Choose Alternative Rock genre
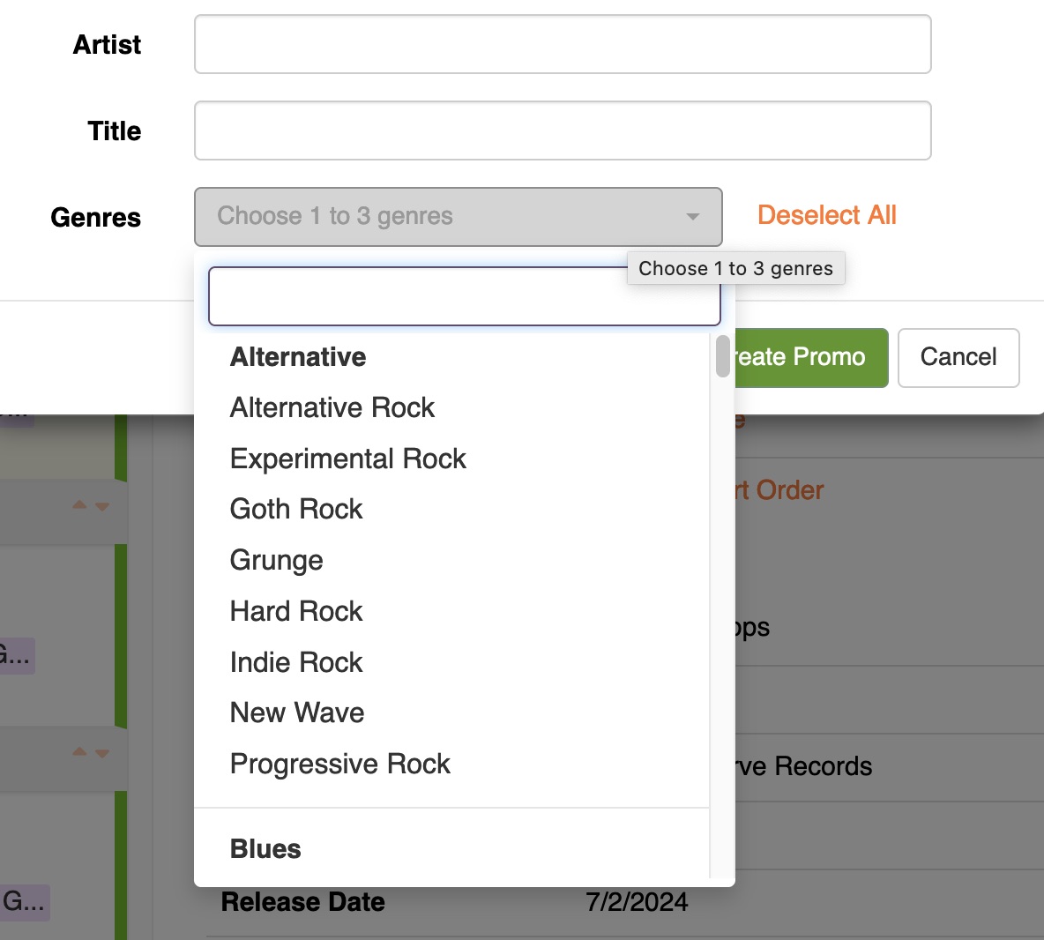This screenshot has height=940, width=1044. [332, 408]
